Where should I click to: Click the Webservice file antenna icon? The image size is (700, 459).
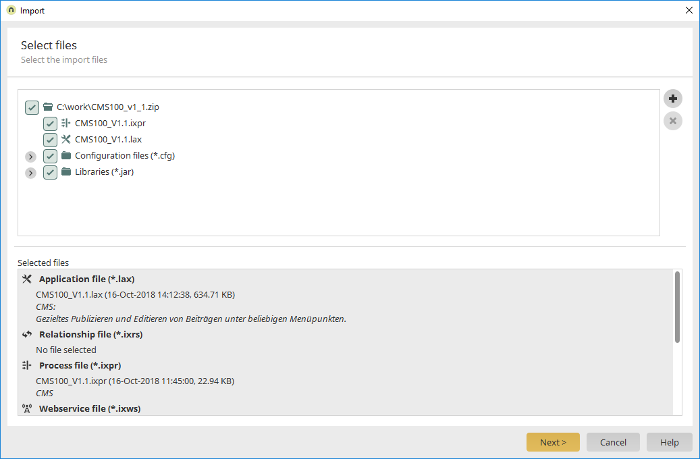point(27,408)
